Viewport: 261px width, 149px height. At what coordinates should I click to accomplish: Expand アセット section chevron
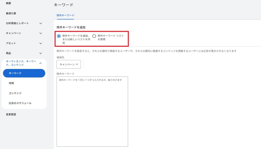coord(41,43)
